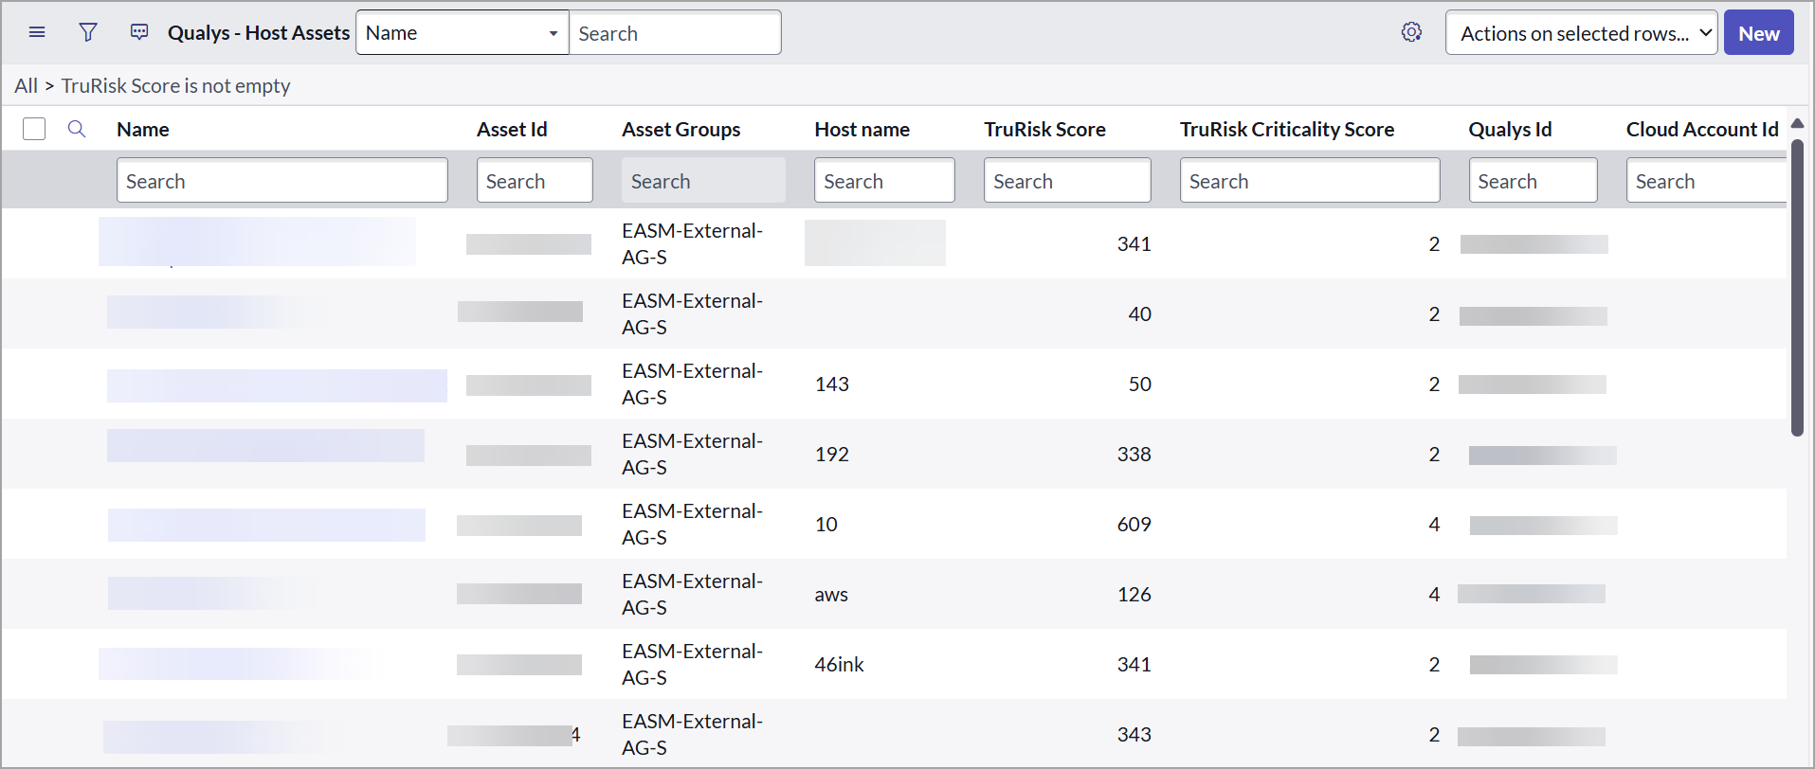Viewport: 1815px width, 769px height.
Task: Click Asset Groups cell in the 609 row
Action: pyautogui.click(x=692, y=525)
